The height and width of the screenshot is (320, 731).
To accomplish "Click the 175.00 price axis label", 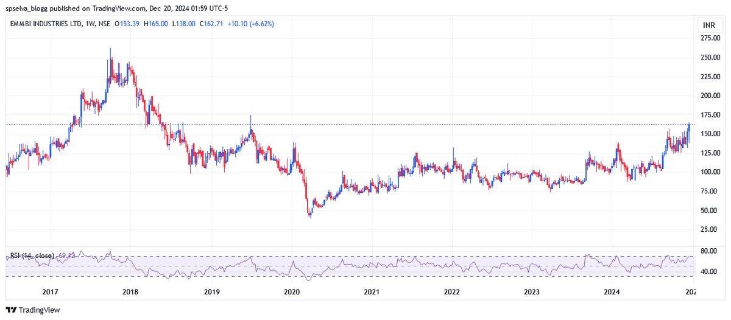I will (710, 115).
